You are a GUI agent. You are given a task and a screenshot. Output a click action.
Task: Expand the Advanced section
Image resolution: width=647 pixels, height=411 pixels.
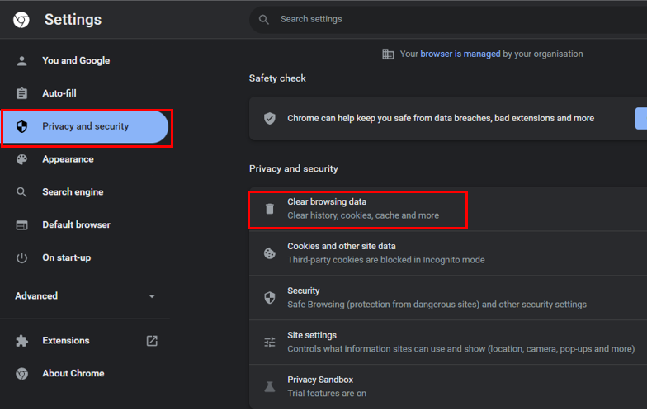pos(84,296)
